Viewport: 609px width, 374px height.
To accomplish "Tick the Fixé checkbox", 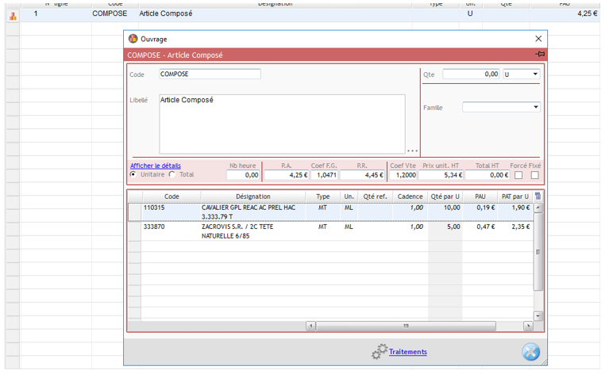I will [x=535, y=175].
